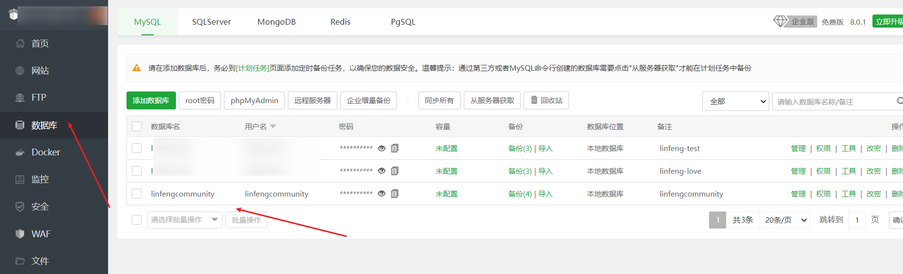The width and height of the screenshot is (903, 274).
Task: Click the 添加数据库 button
Action: (x=151, y=100)
